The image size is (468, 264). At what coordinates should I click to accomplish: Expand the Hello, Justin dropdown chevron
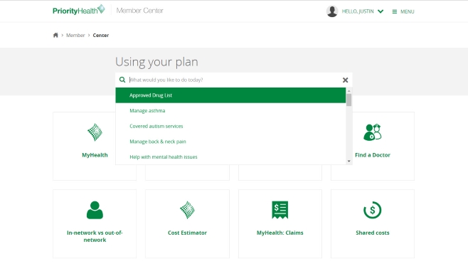381,11
